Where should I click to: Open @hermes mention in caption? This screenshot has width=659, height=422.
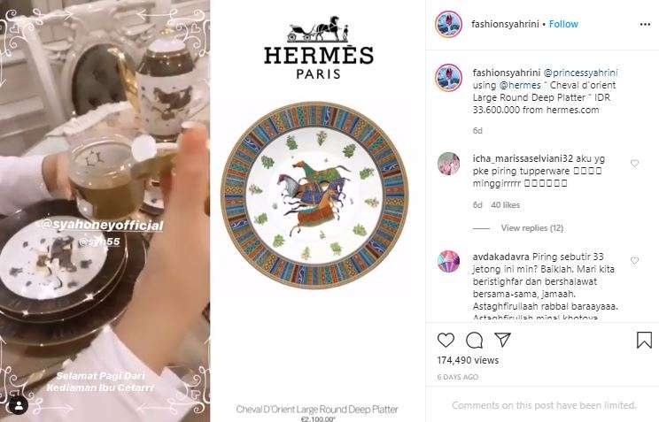(520, 85)
